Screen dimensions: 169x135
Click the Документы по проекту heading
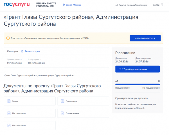coord(52,88)
